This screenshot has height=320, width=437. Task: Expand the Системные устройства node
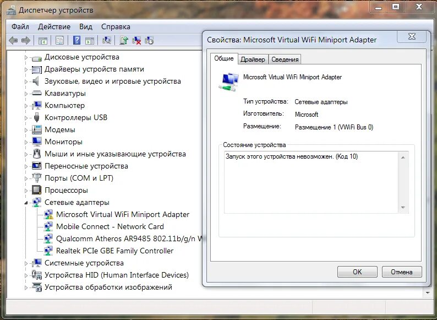26,263
